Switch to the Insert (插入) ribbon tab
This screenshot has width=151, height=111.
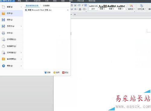pyautogui.click(x=27, y=1)
